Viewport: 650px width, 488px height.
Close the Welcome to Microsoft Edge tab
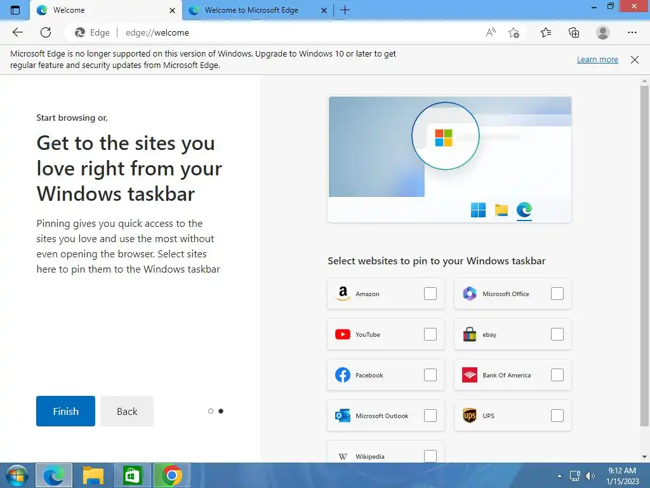click(324, 10)
